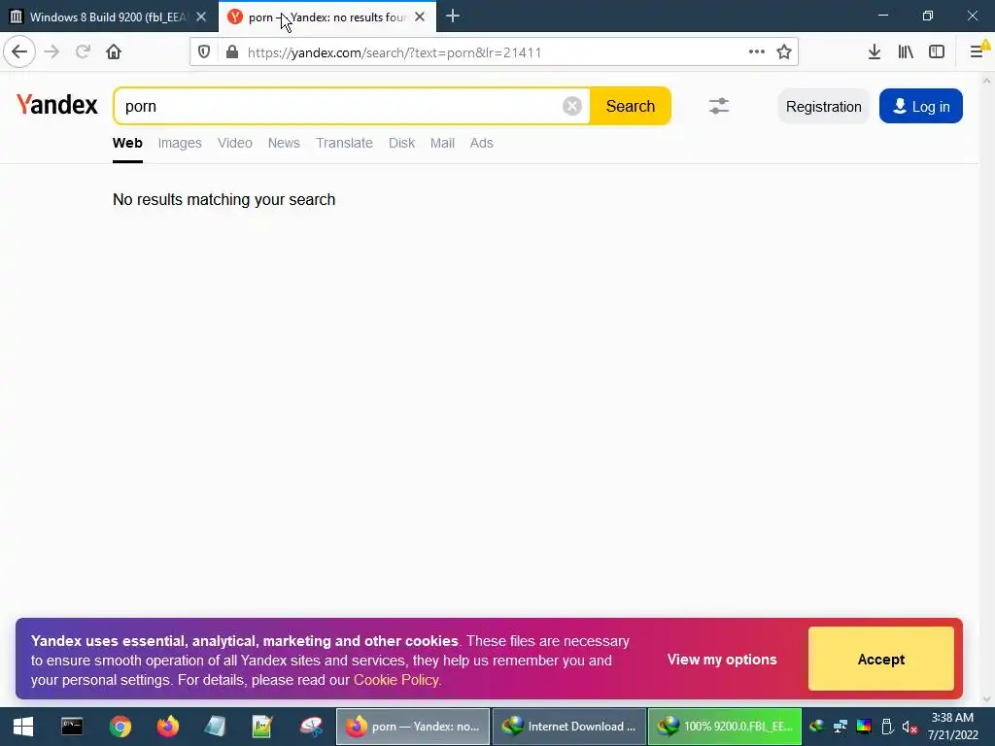Click View my options in cookie banner
This screenshot has width=995, height=746.
(722, 660)
